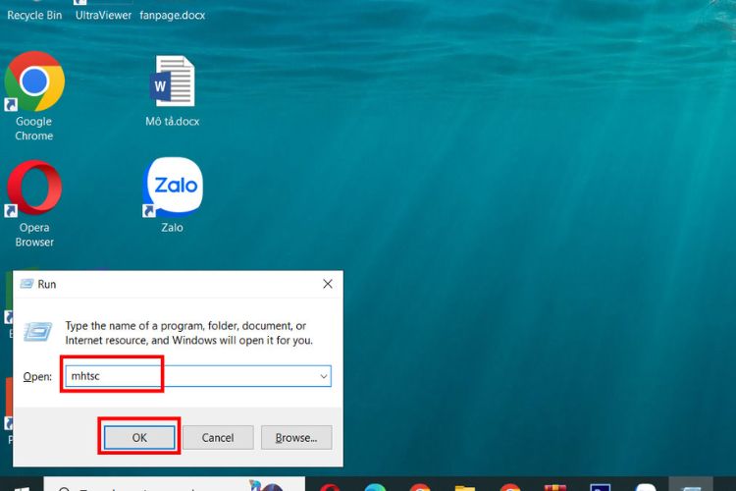This screenshot has height=491, width=736.
Task: Click the "Open:" field label
Action: tap(37, 377)
